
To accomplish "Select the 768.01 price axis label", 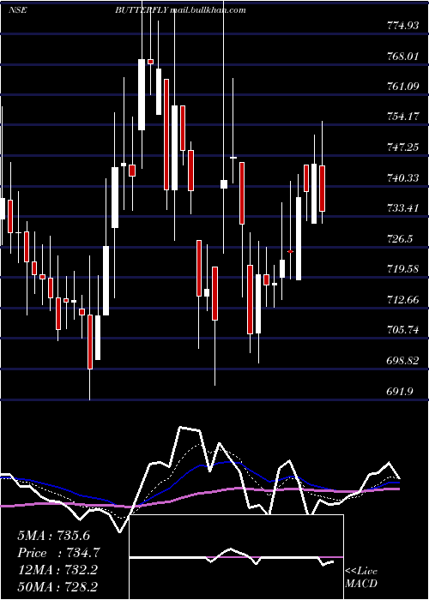I will pyautogui.click(x=403, y=57).
